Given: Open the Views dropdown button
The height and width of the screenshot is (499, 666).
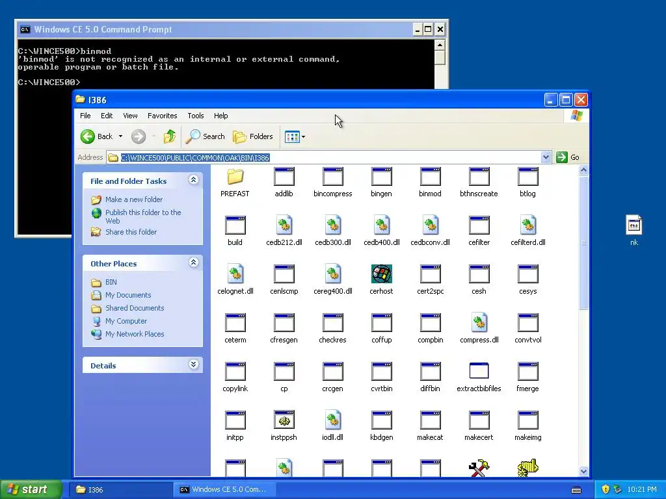Looking at the screenshot, I should [295, 136].
